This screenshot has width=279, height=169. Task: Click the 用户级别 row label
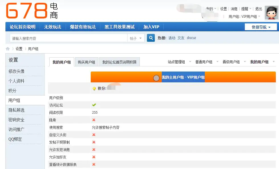point(56,98)
